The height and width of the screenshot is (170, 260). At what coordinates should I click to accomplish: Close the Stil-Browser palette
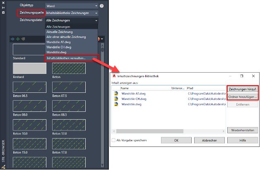pos(3,2)
